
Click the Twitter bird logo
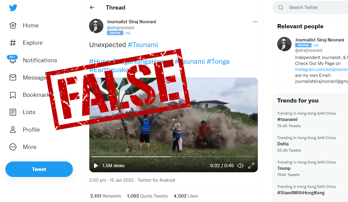pos(13,8)
